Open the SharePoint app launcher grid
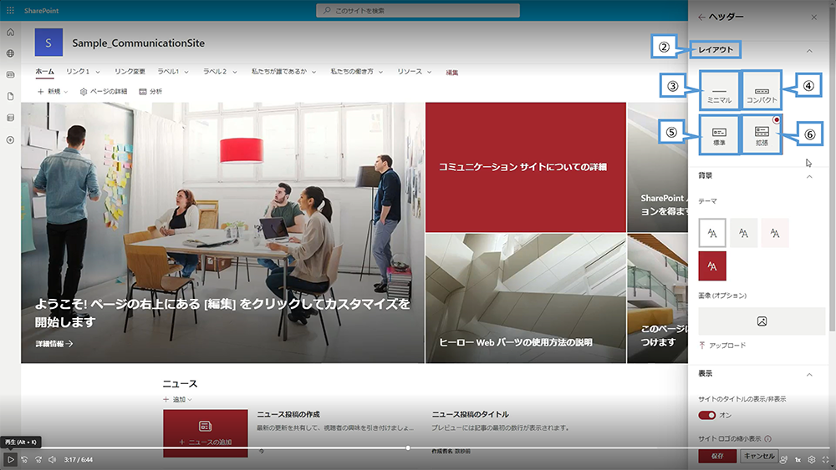This screenshot has width=836, height=470. click(10, 10)
